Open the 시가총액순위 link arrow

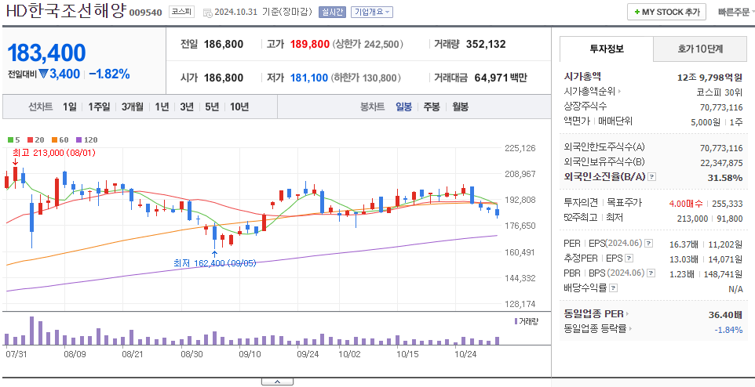pyautogui.click(x=620, y=92)
